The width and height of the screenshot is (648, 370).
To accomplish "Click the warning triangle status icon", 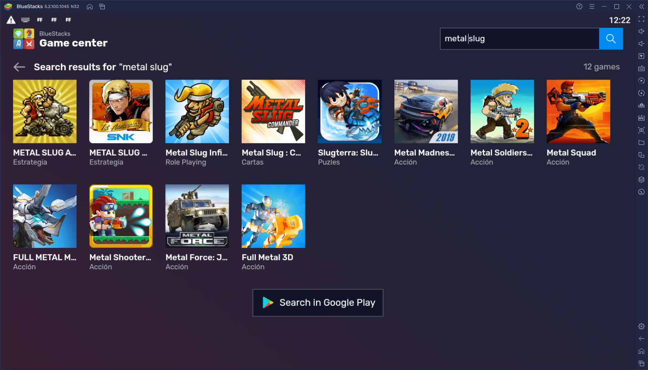I will point(11,20).
